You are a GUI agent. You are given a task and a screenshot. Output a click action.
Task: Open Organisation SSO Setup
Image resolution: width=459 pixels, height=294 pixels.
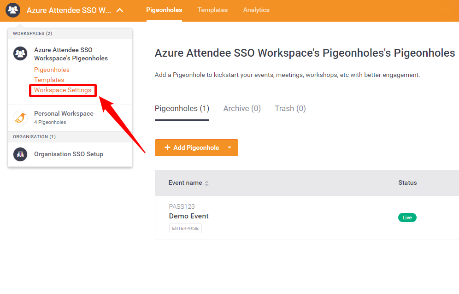click(69, 154)
